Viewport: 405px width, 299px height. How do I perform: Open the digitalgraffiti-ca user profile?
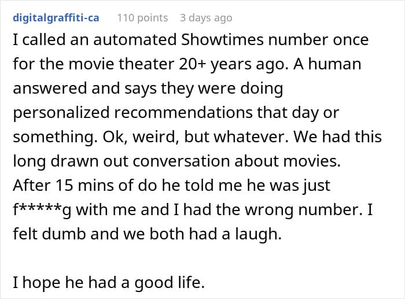[56, 17]
